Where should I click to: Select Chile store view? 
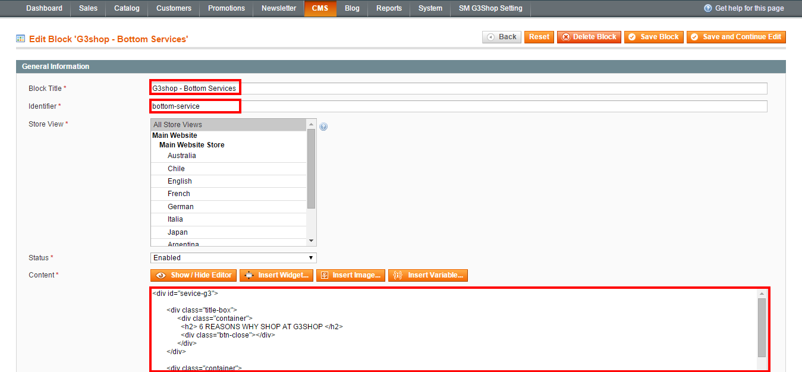click(228, 169)
